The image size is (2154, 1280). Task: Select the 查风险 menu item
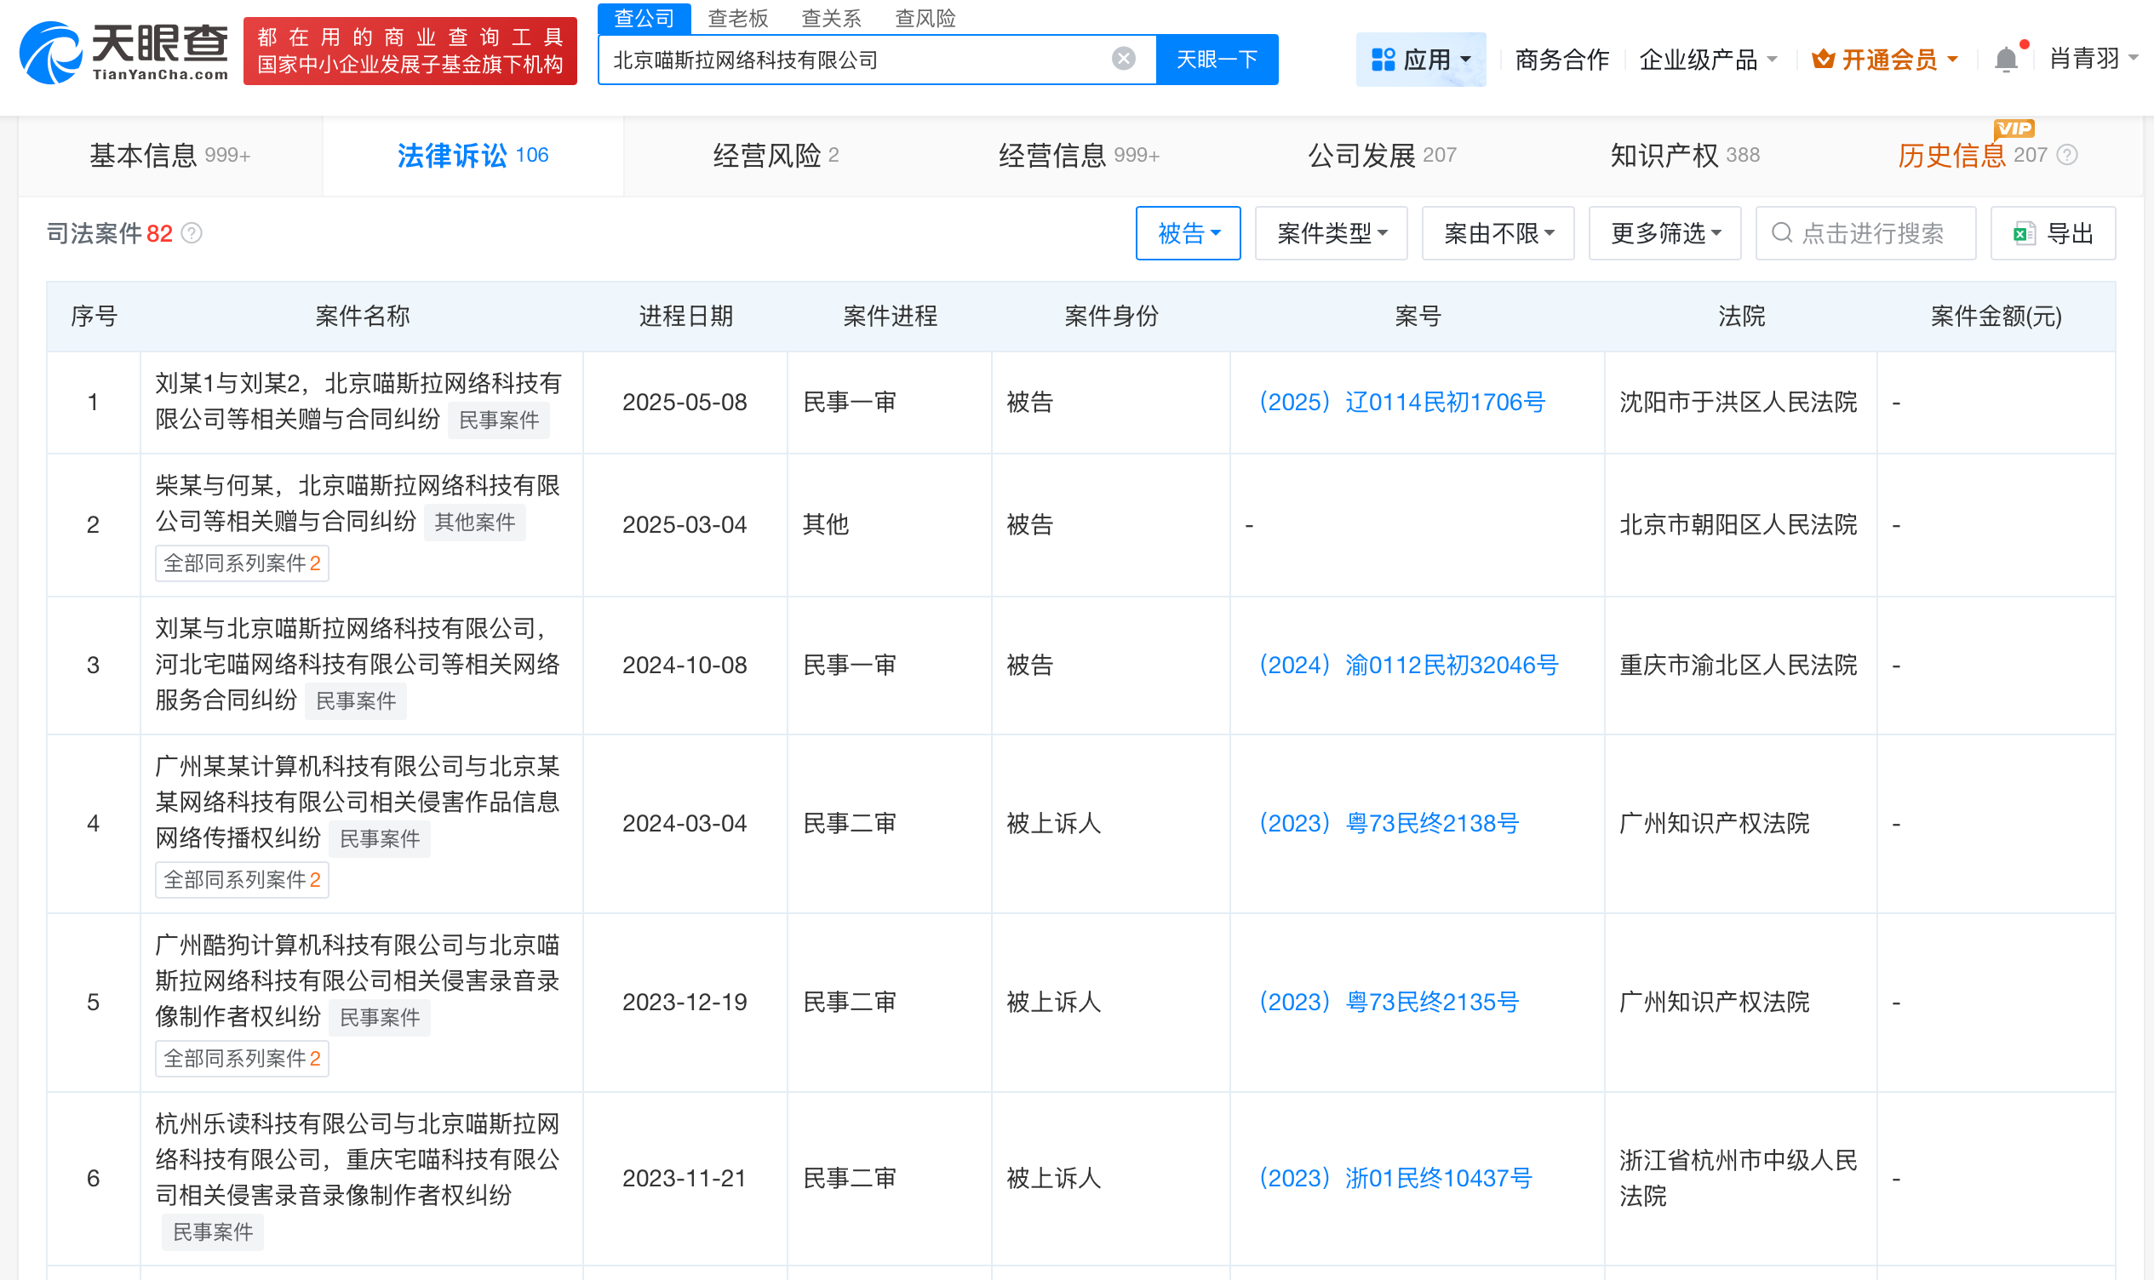[924, 18]
